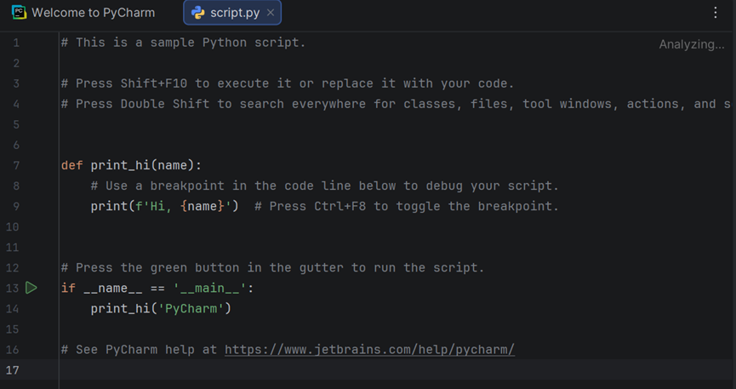736x389 pixels.
Task: Click the Analyzing... inspection status indicator
Action: (692, 44)
